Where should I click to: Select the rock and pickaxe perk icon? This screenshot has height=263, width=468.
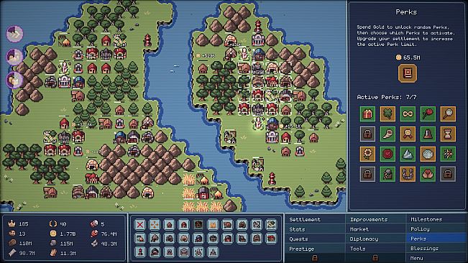pos(387,174)
